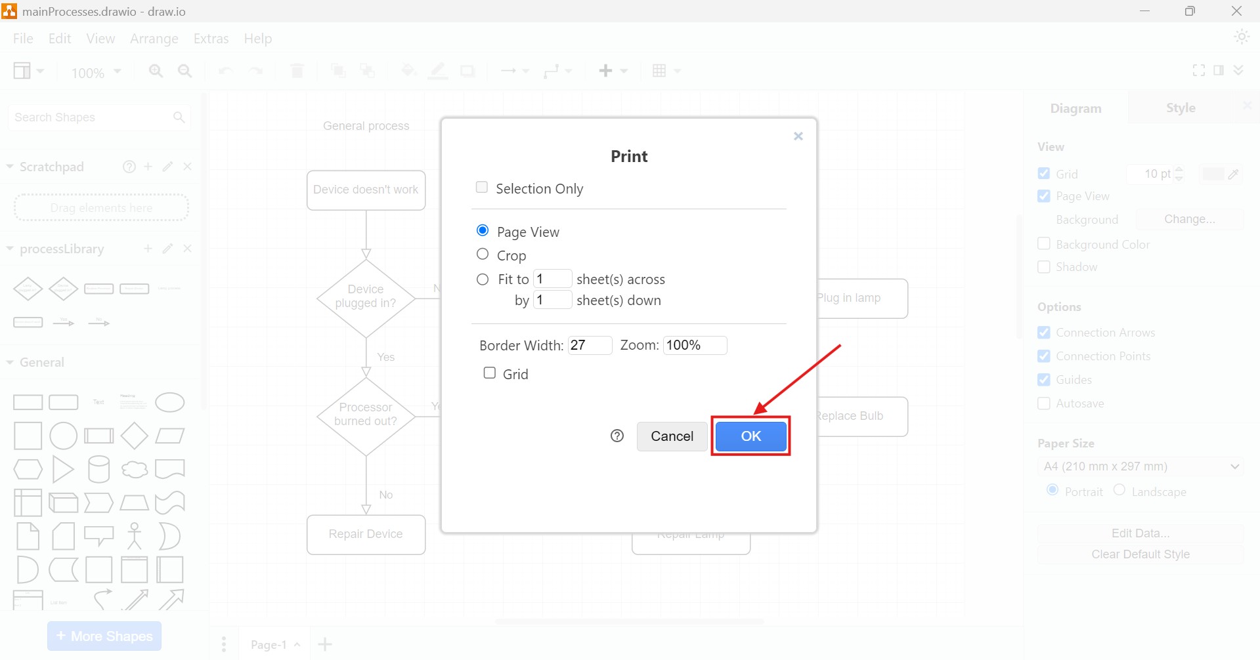This screenshot has height=660, width=1260.
Task: Zoom in using the magnifier toolbar icon
Action: click(x=156, y=71)
